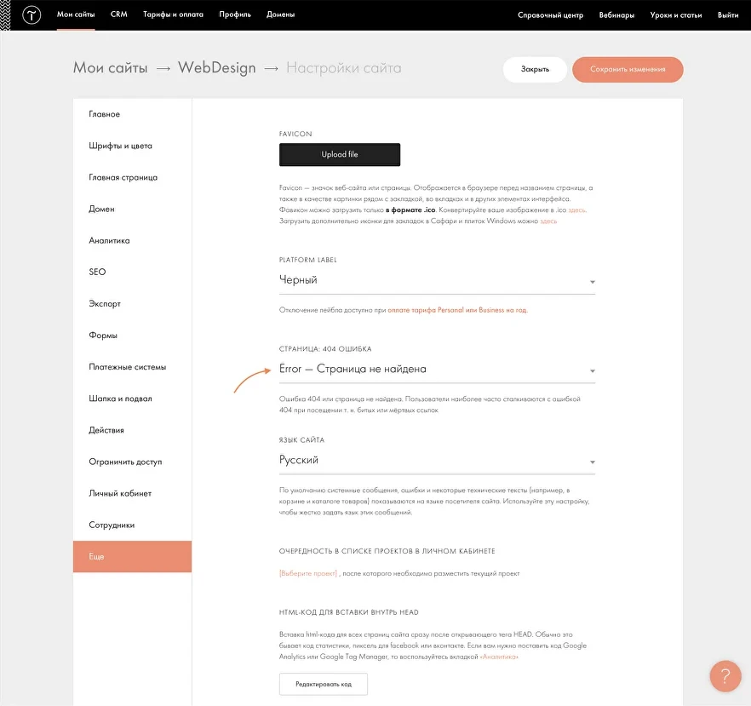Go to Тарифы и оплата menu
751x706 pixels.
click(173, 15)
